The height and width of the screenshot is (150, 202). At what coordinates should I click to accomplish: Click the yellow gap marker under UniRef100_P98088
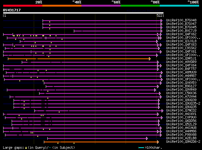[x=38, y=136]
